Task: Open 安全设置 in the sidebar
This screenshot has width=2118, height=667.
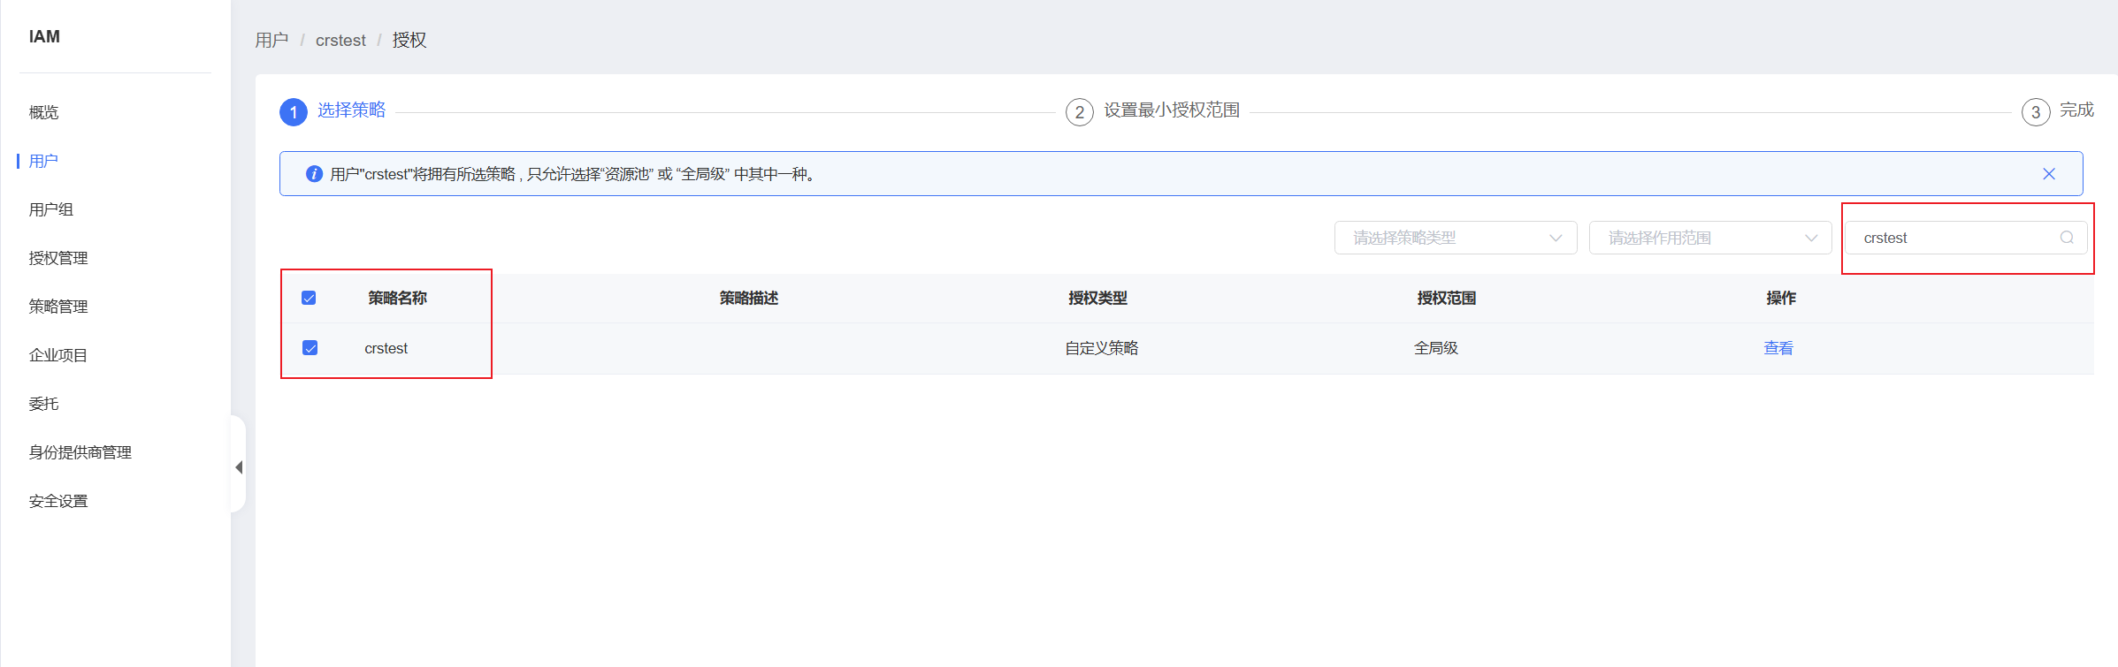Action: pyautogui.click(x=58, y=501)
